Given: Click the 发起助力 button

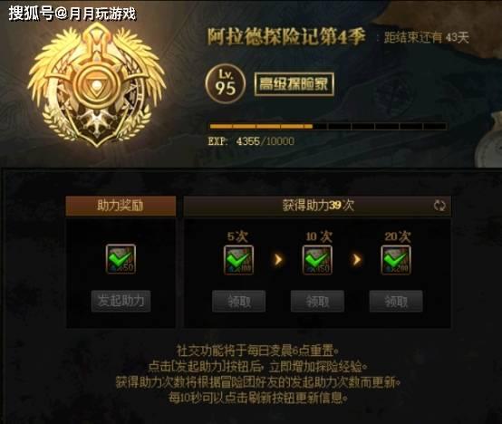Looking at the screenshot, I should coord(121,301).
